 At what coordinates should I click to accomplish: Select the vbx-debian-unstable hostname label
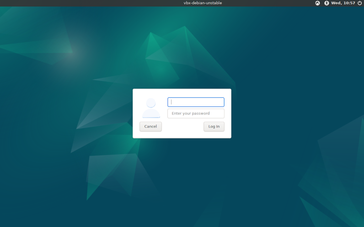point(203,3)
